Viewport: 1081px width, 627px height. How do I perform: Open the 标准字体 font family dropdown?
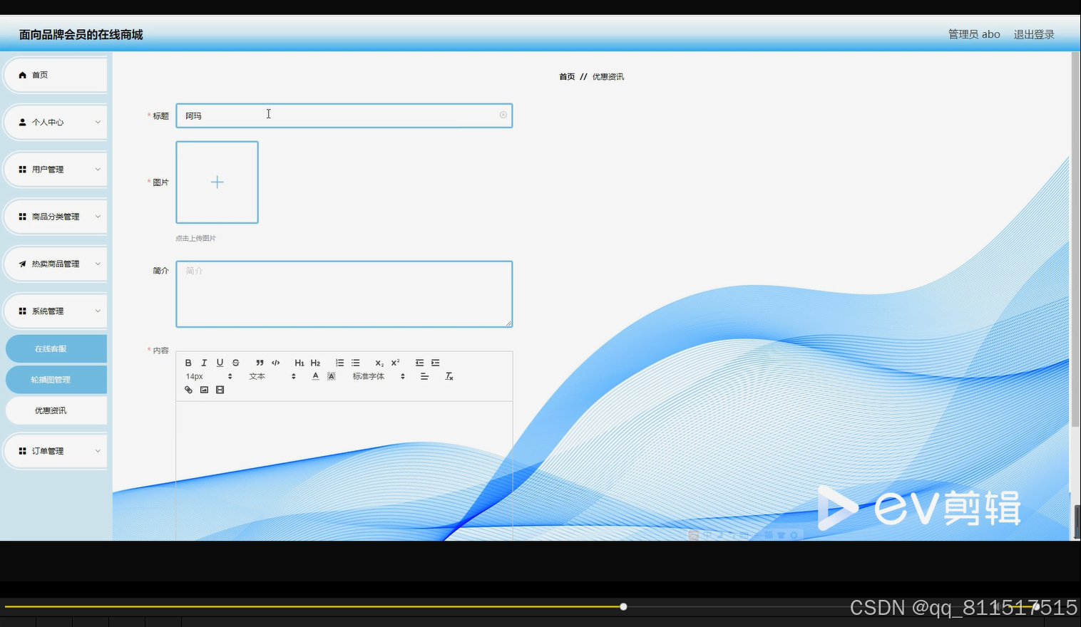click(379, 376)
